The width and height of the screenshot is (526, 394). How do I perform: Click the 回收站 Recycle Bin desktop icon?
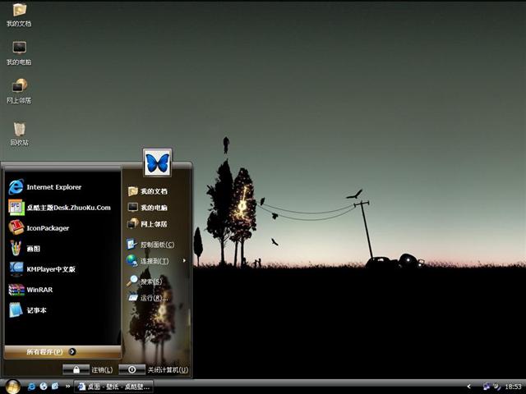click(x=19, y=131)
